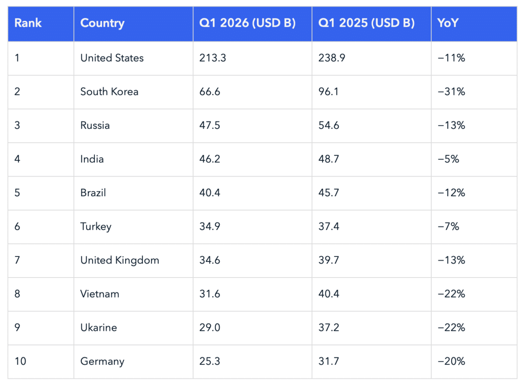Click the 213.3 value cell
Screen dimensions: 525x385
[212, 58]
